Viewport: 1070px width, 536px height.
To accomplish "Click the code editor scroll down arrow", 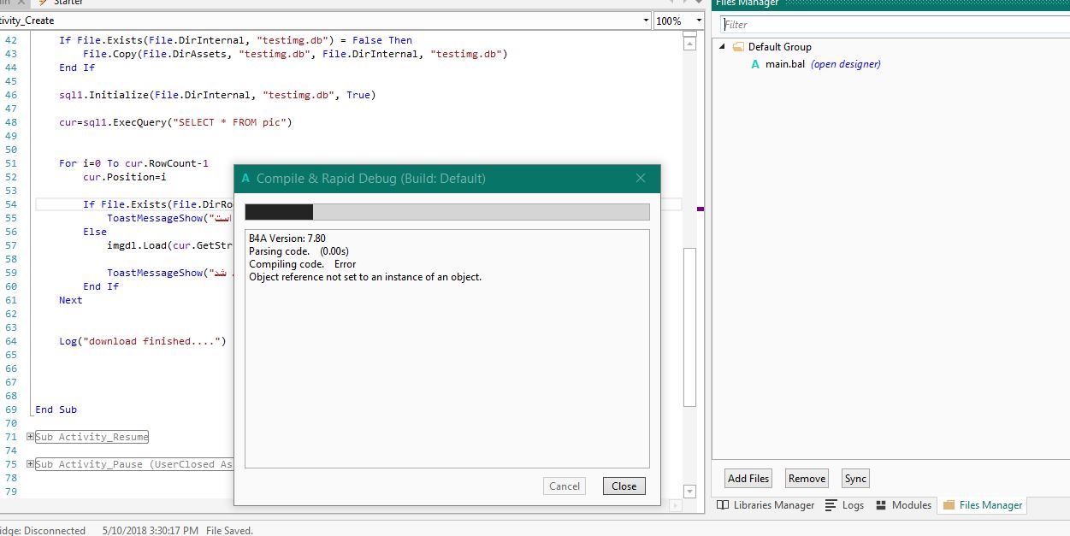I will pos(690,492).
